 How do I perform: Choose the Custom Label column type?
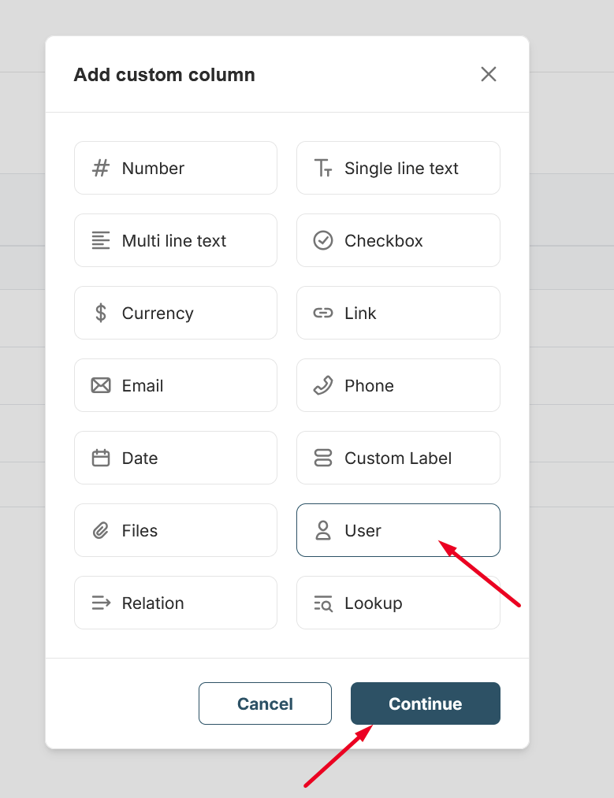coord(398,458)
